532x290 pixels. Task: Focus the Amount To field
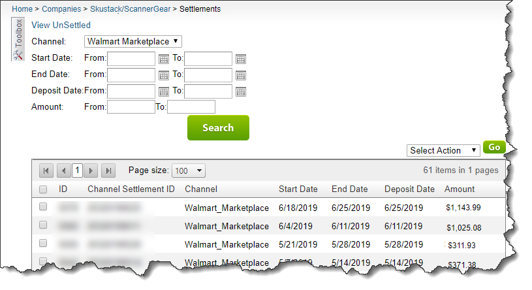pos(191,107)
